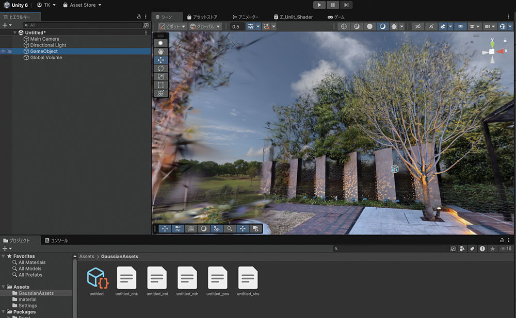Select the Rotate tool
Viewport: 516px width, 318px height.
click(160, 68)
